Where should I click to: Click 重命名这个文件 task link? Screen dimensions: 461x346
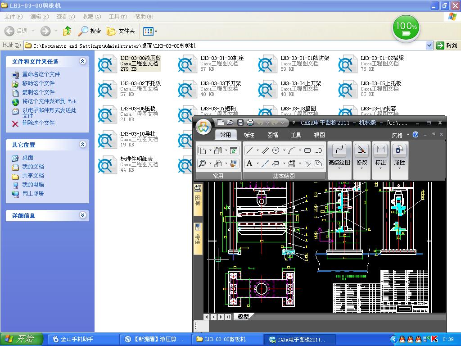pos(41,74)
